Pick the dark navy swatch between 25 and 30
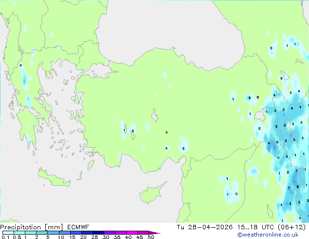This screenshot has height=239, width=309. click(x=98, y=233)
